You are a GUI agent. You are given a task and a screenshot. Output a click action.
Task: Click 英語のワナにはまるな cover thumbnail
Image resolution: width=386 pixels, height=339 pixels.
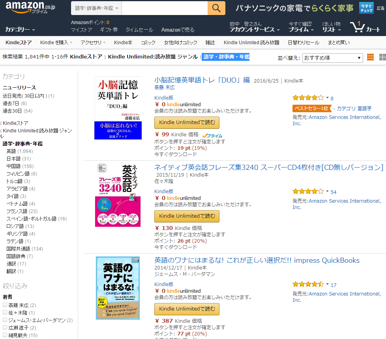coord(118,288)
